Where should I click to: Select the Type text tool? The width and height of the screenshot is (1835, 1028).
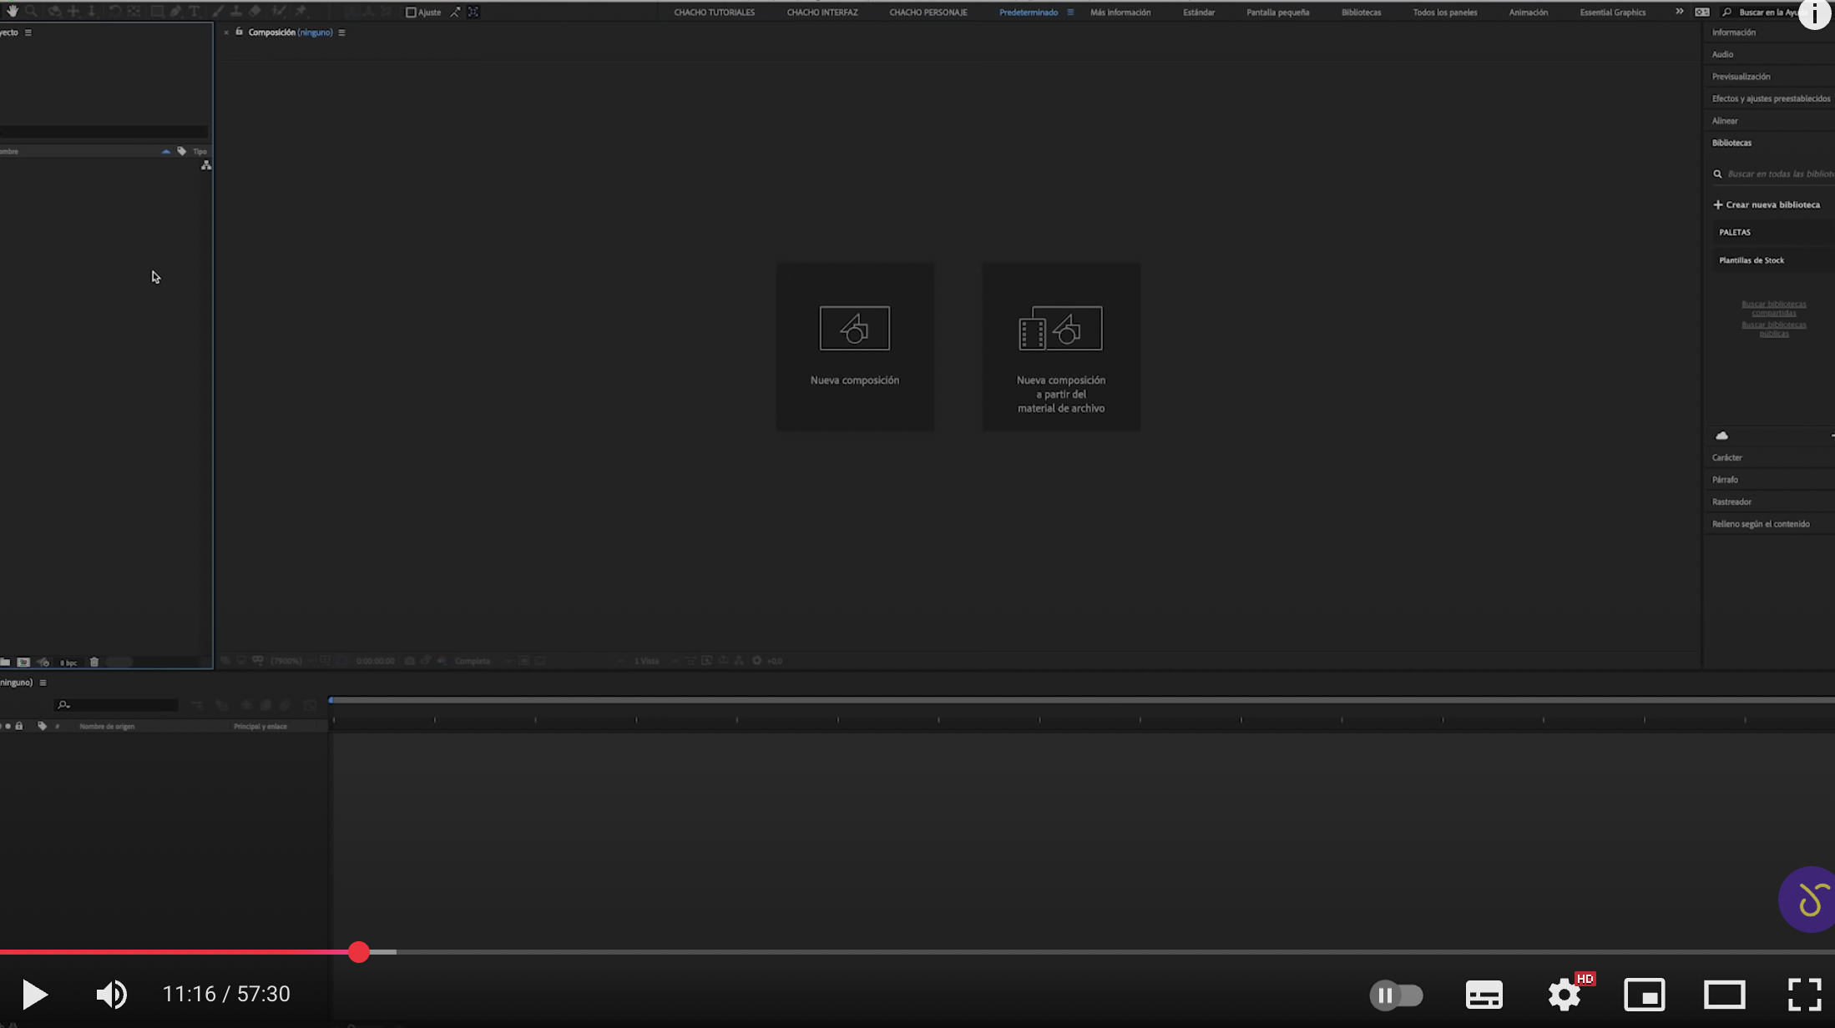click(x=195, y=11)
